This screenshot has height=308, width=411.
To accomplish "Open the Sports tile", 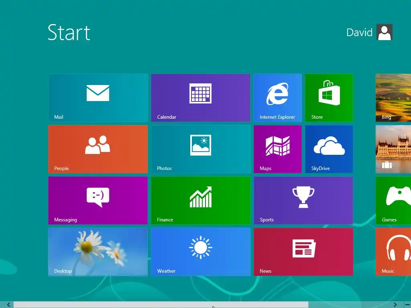I will tap(303, 201).
